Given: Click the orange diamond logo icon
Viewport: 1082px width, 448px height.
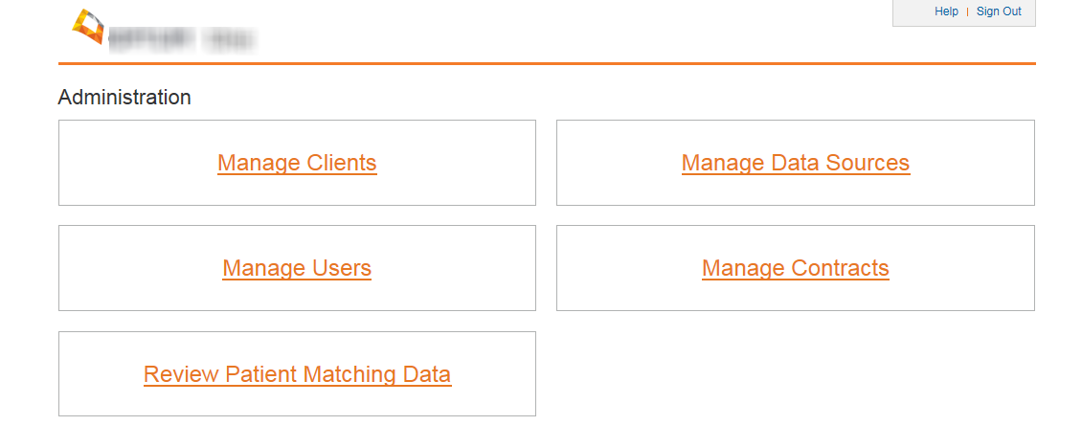Looking at the screenshot, I should [88, 26].
